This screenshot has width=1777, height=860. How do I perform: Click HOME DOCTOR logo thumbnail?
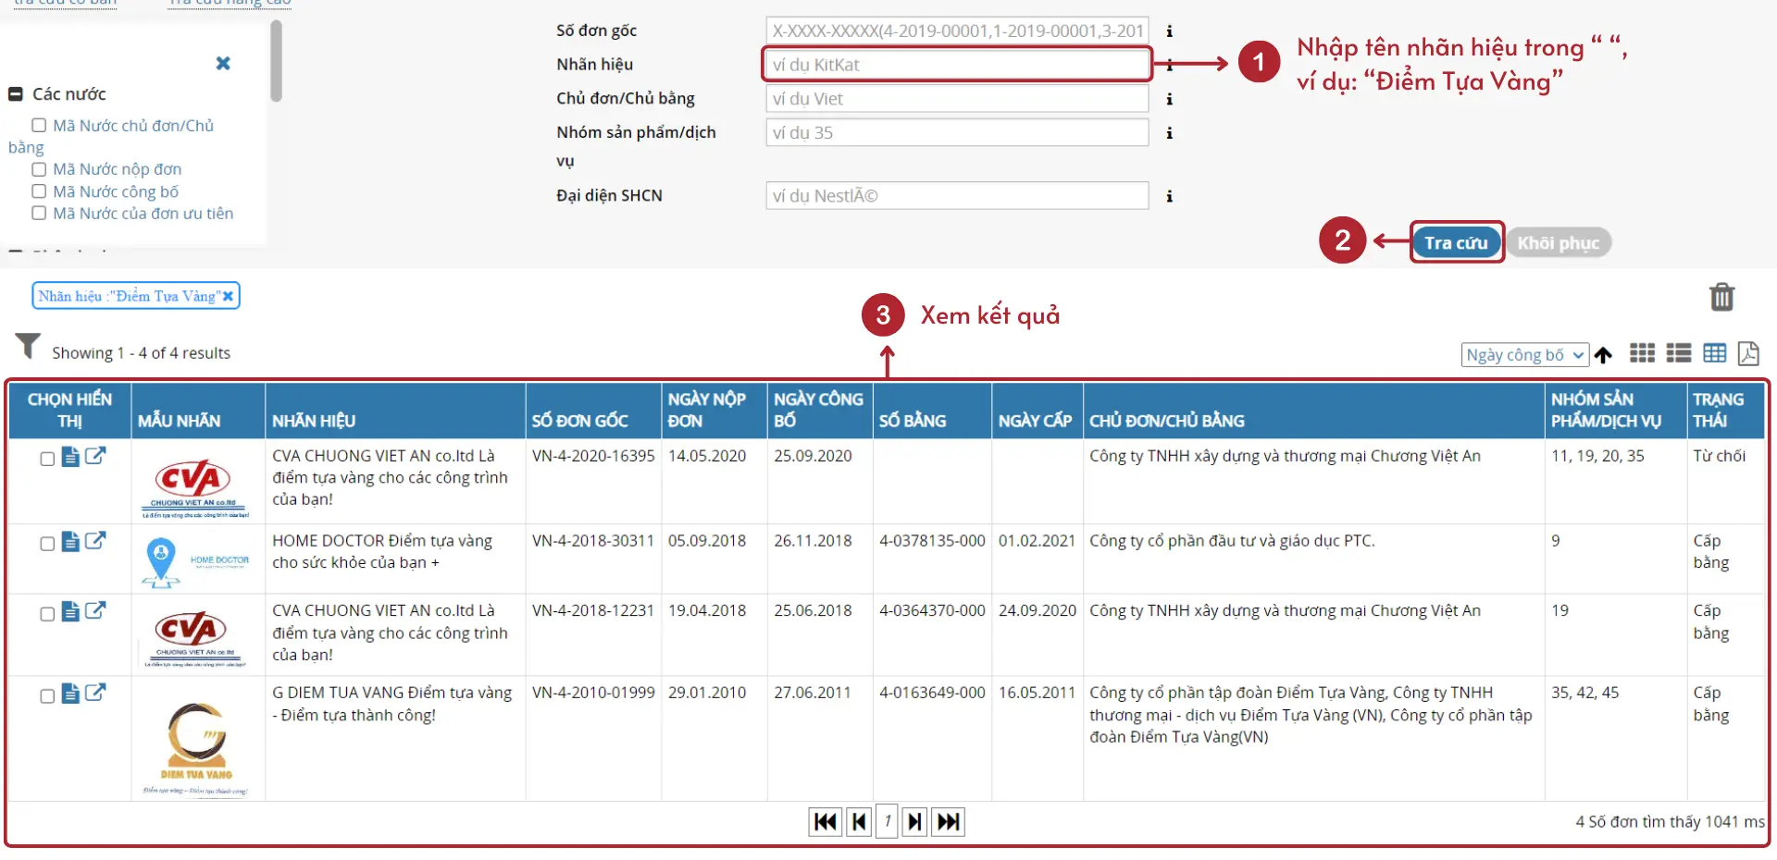[x=196, y=561]
